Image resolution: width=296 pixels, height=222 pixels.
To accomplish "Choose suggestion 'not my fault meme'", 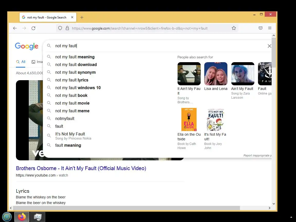I will click(x=72, y=111).
